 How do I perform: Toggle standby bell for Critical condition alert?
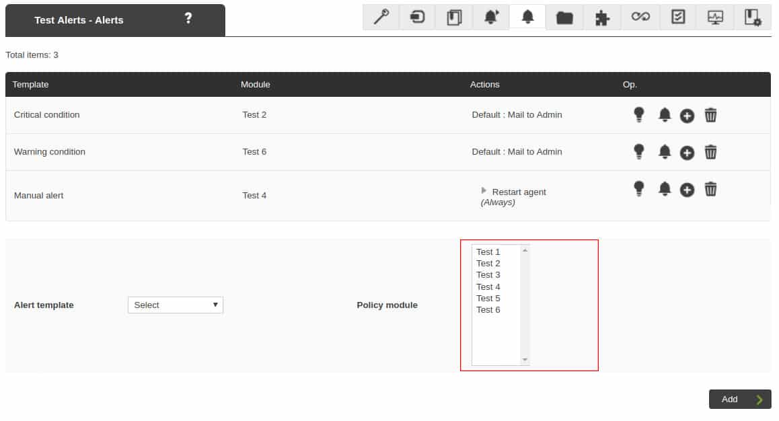(x=664, y=115)
